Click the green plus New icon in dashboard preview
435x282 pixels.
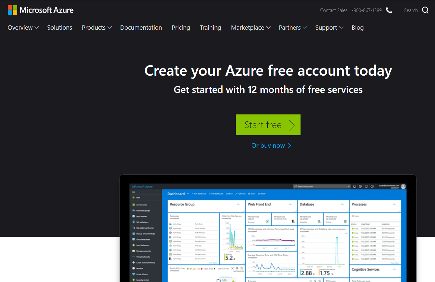tap(133, 198)
